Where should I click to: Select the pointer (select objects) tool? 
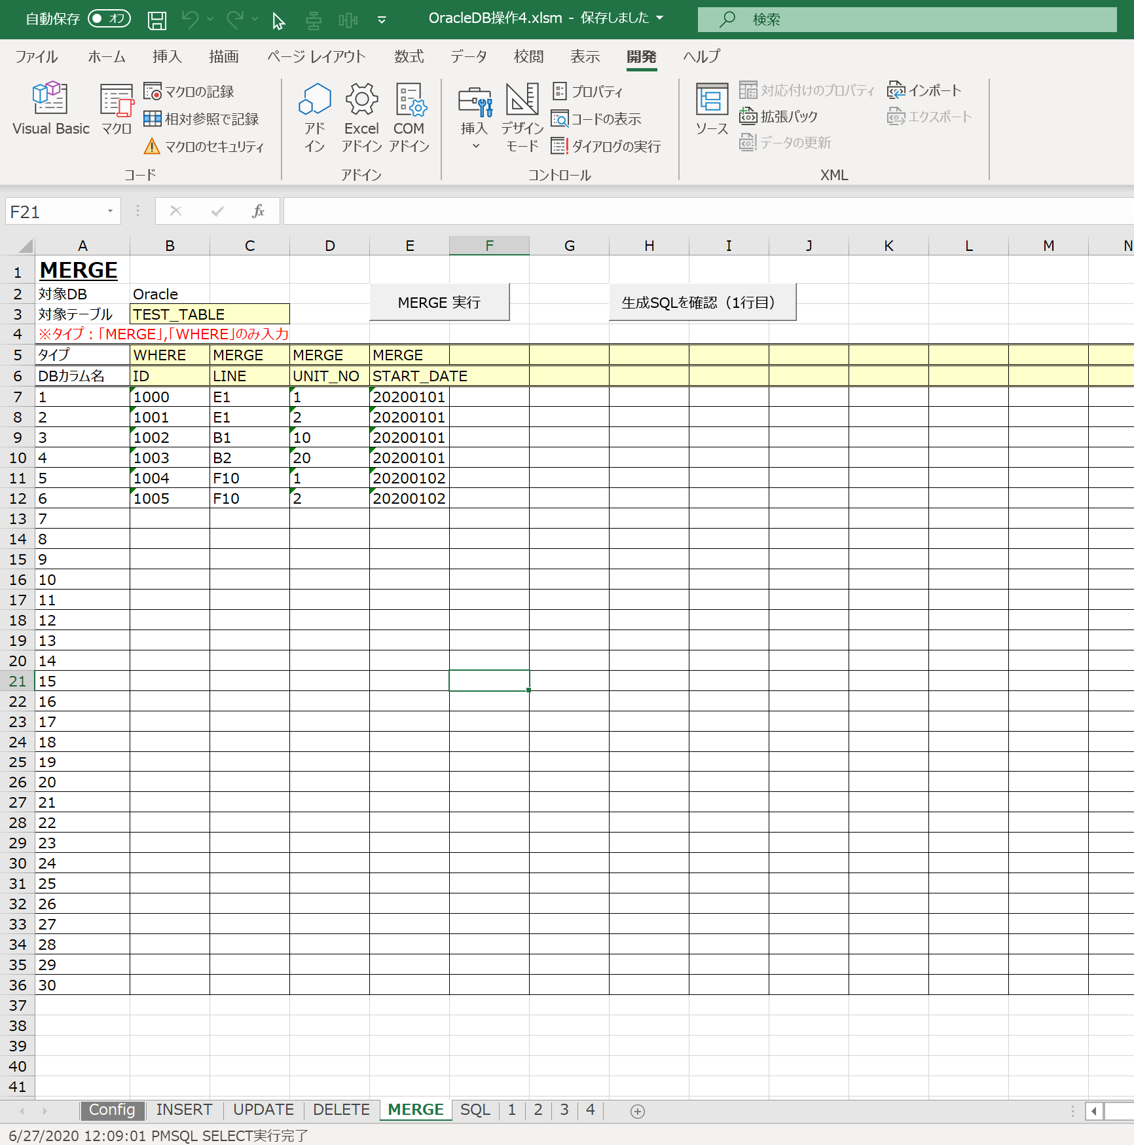pos(279,21)
